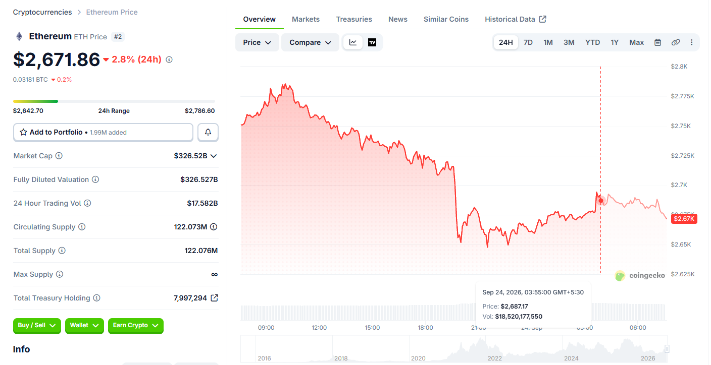The height and width of the screenshot is (365, 711).
Task: Click the 122.076M total supply value
Action: click(x=201, y=251)
